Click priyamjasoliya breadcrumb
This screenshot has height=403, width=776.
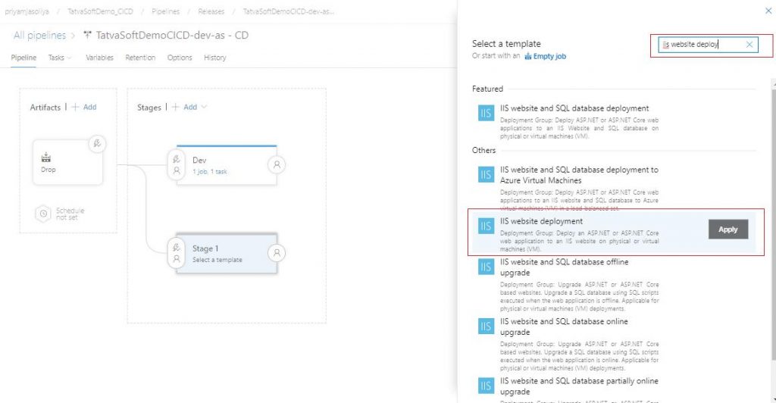27,11
